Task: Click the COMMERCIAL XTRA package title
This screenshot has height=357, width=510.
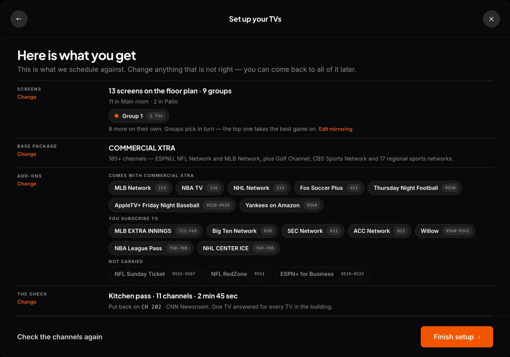Action: [x=142, y=148]
